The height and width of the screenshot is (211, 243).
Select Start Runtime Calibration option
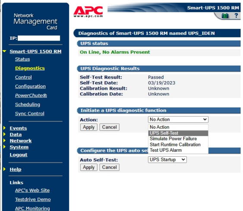point(178,145)
